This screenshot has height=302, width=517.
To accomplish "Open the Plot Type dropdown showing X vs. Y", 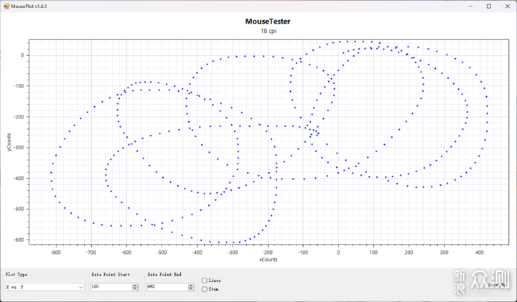I will 45,287.
